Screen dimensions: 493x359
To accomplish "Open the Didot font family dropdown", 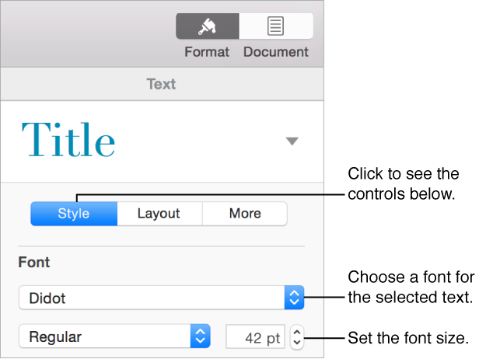I will click(161, 298).
